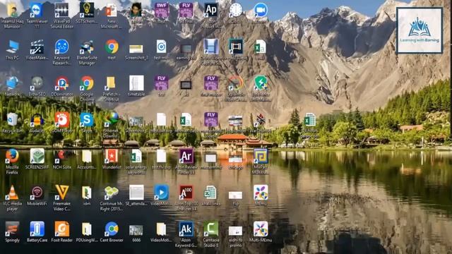Launch Debut Video Capture shortcut
The image size is (452, 254).
click(x=211, y=47)
